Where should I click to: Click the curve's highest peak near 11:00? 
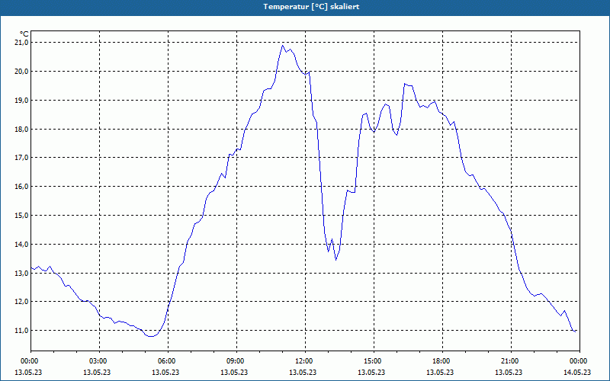pos(283,46)
